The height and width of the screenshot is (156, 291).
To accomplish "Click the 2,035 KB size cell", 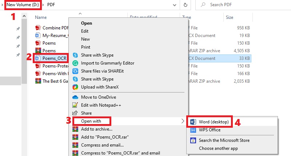I will coord(242,81).
